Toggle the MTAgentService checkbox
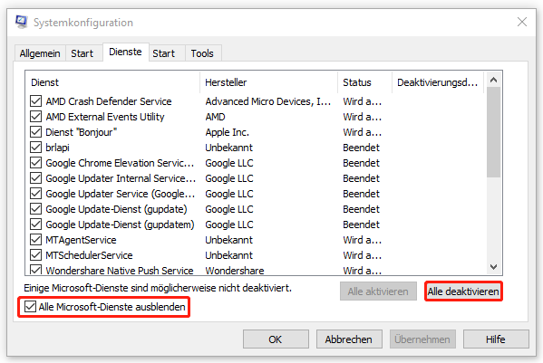This screenshot has height=363, width=543. tap(35, 240)
